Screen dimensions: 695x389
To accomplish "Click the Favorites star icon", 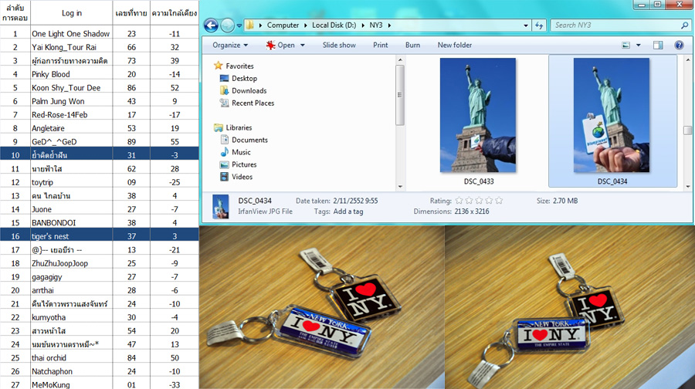I will [x=218, y=66].
